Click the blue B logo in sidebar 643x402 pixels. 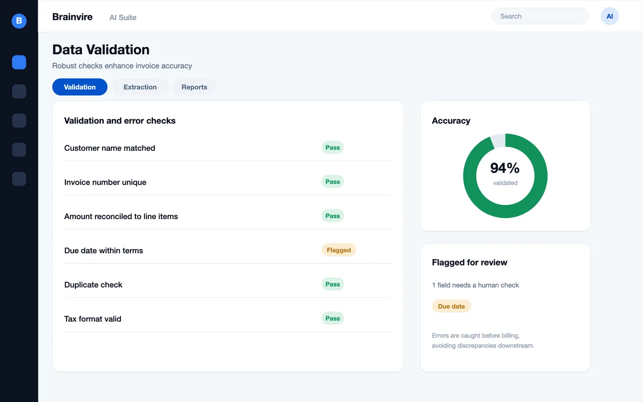19,21
